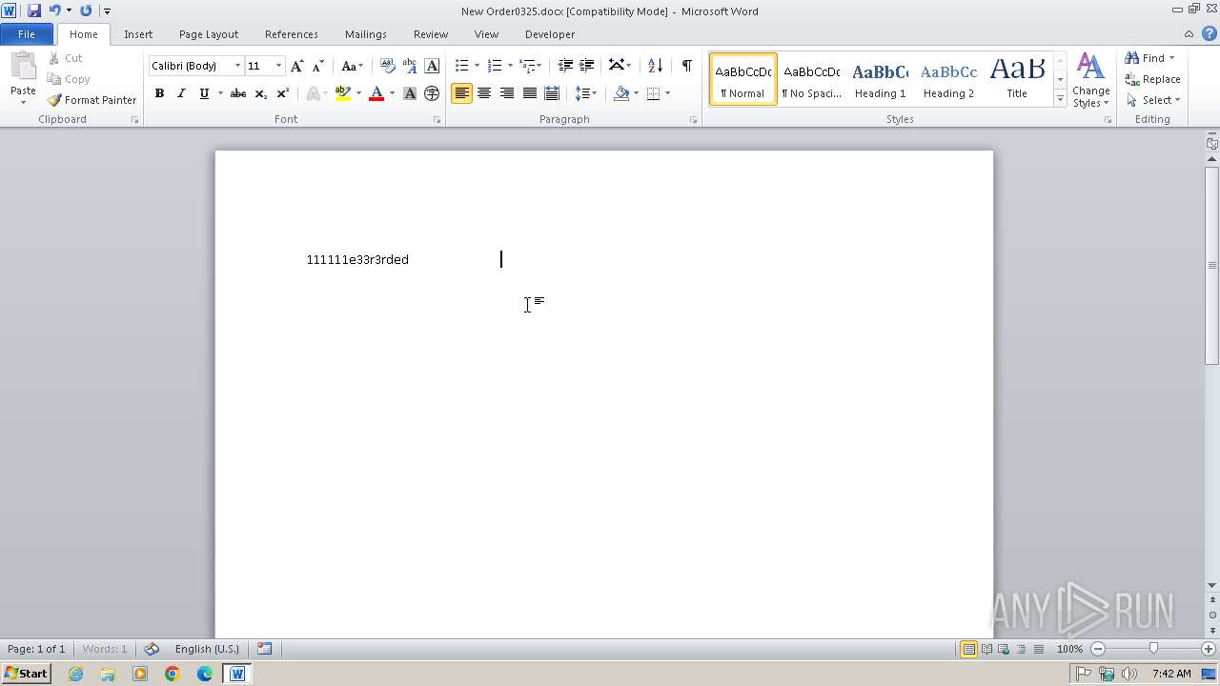The image size is (1220, 686).
Task: Click the zoom slider handle
Action: point(1153,649)
